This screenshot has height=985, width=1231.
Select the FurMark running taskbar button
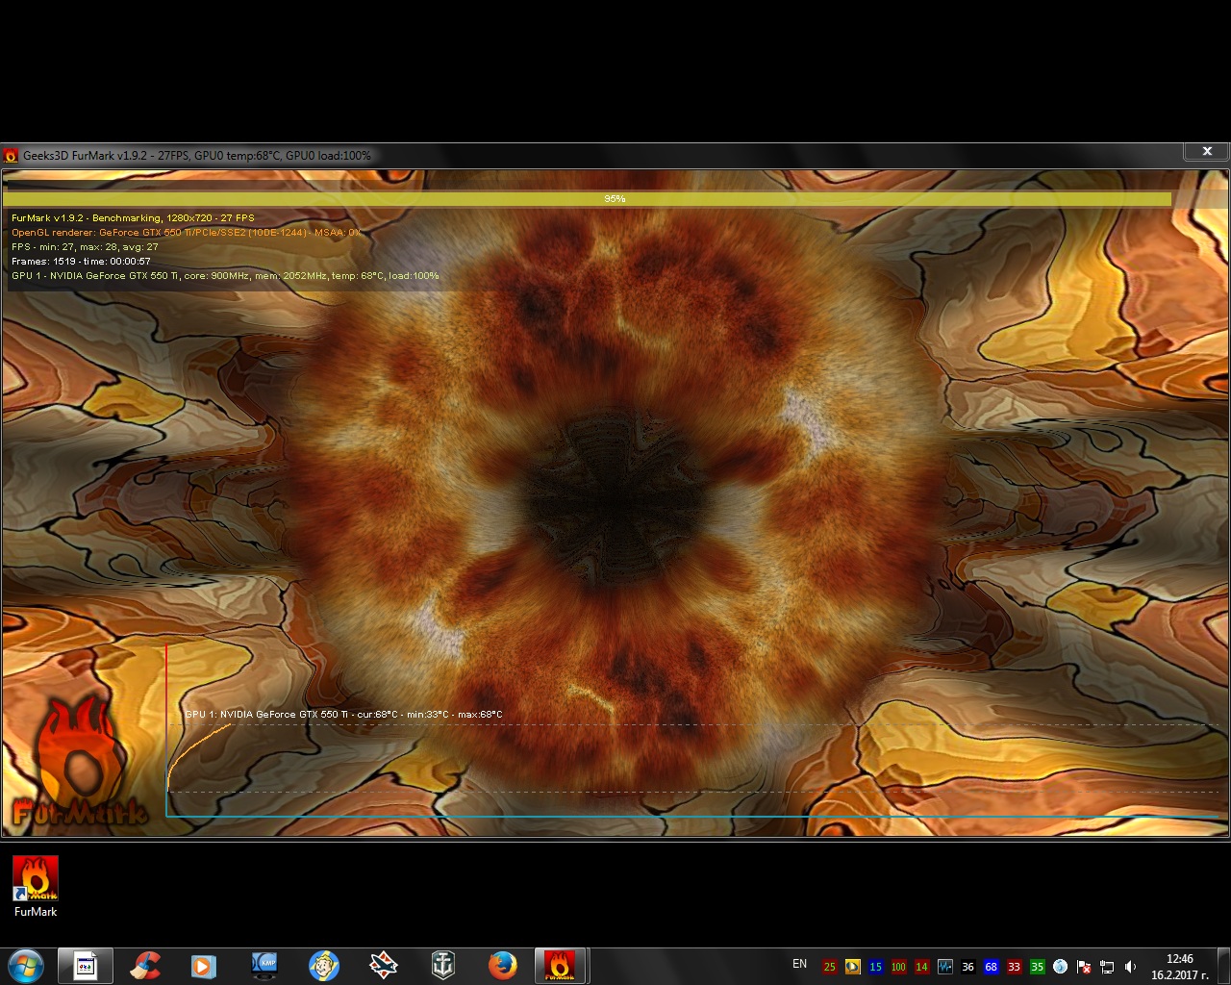pyautogui.click(x=561, y=965)
